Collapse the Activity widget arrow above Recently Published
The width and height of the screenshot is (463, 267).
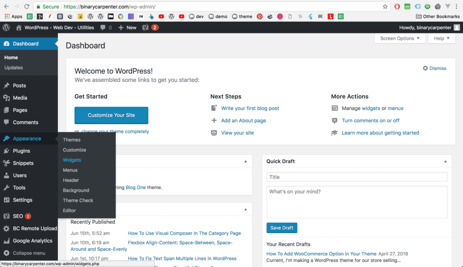pos(246,210)
